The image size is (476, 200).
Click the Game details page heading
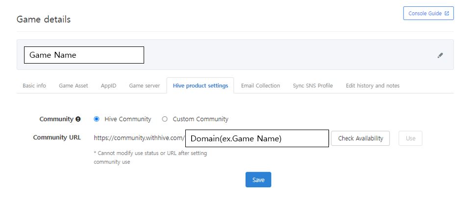pos(44,20)
